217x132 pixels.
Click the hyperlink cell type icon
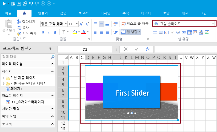(x=184, y=32)
